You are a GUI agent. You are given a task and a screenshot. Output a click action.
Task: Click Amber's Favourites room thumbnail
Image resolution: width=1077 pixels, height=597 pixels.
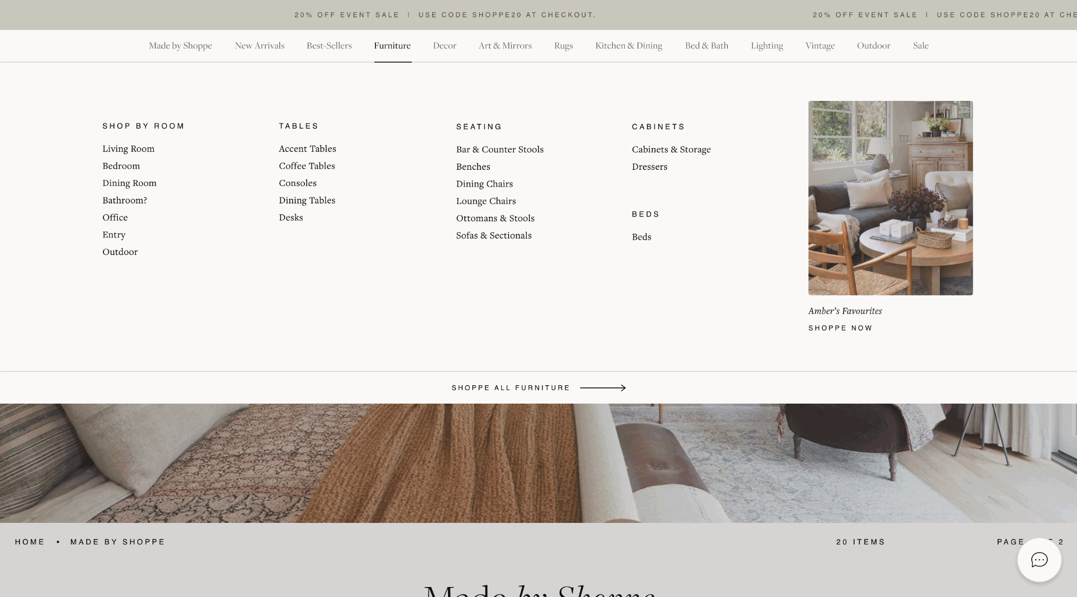pyautogui.click(x=890, y=198)
